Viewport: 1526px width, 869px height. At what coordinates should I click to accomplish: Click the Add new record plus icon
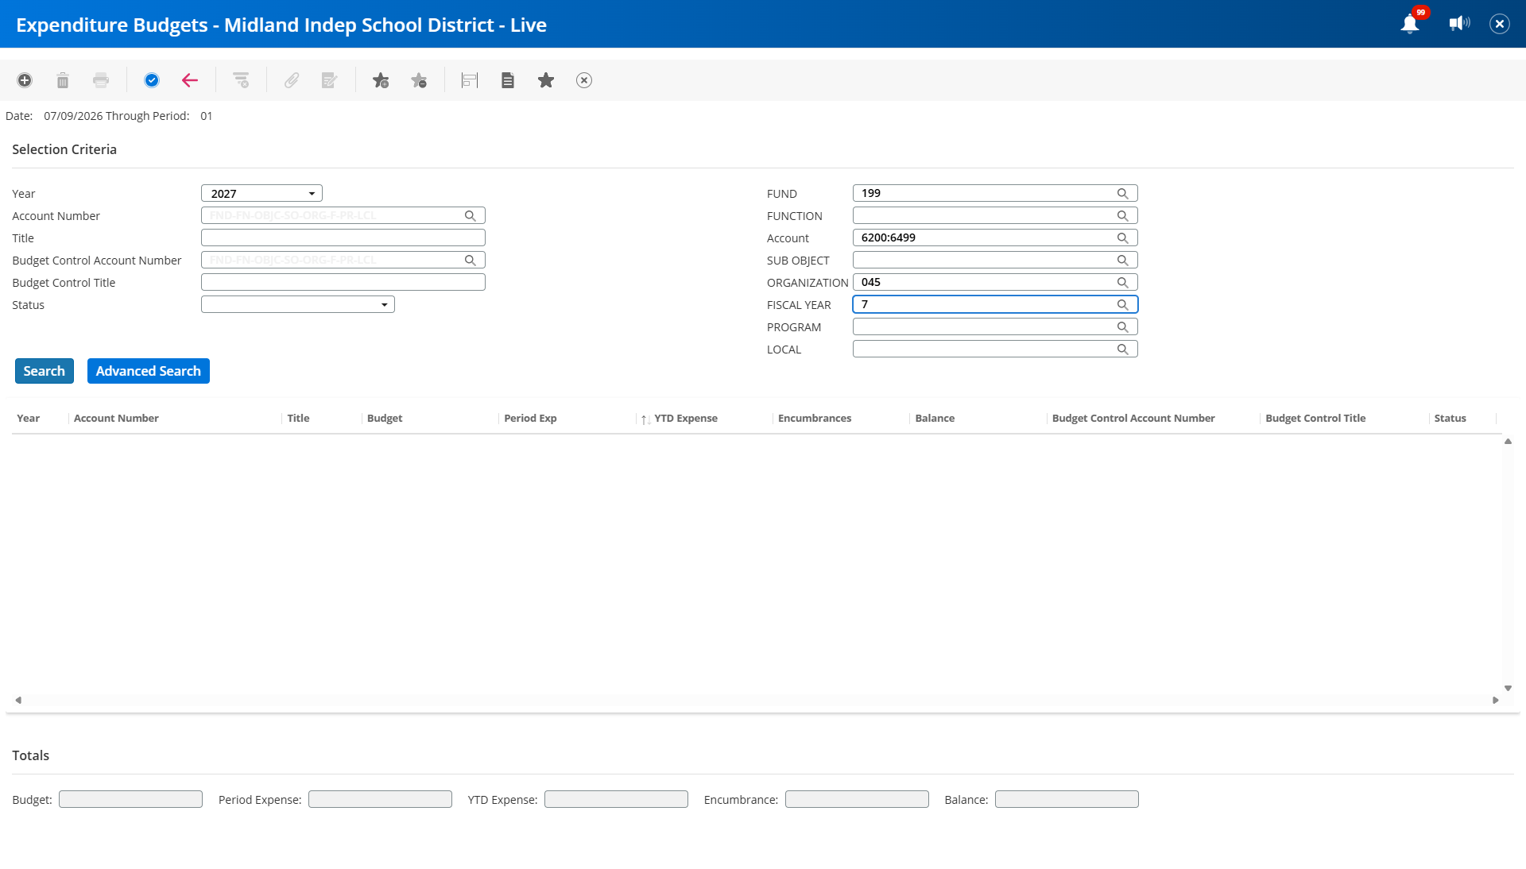25,80
